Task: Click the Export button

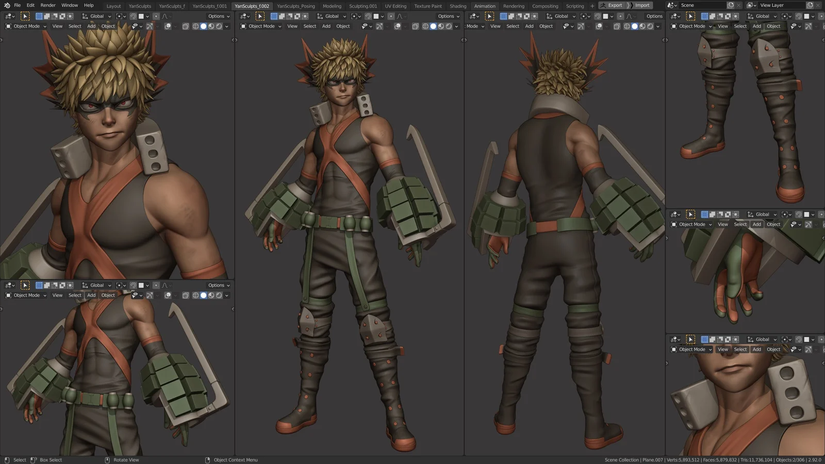Action: (614, 5)
